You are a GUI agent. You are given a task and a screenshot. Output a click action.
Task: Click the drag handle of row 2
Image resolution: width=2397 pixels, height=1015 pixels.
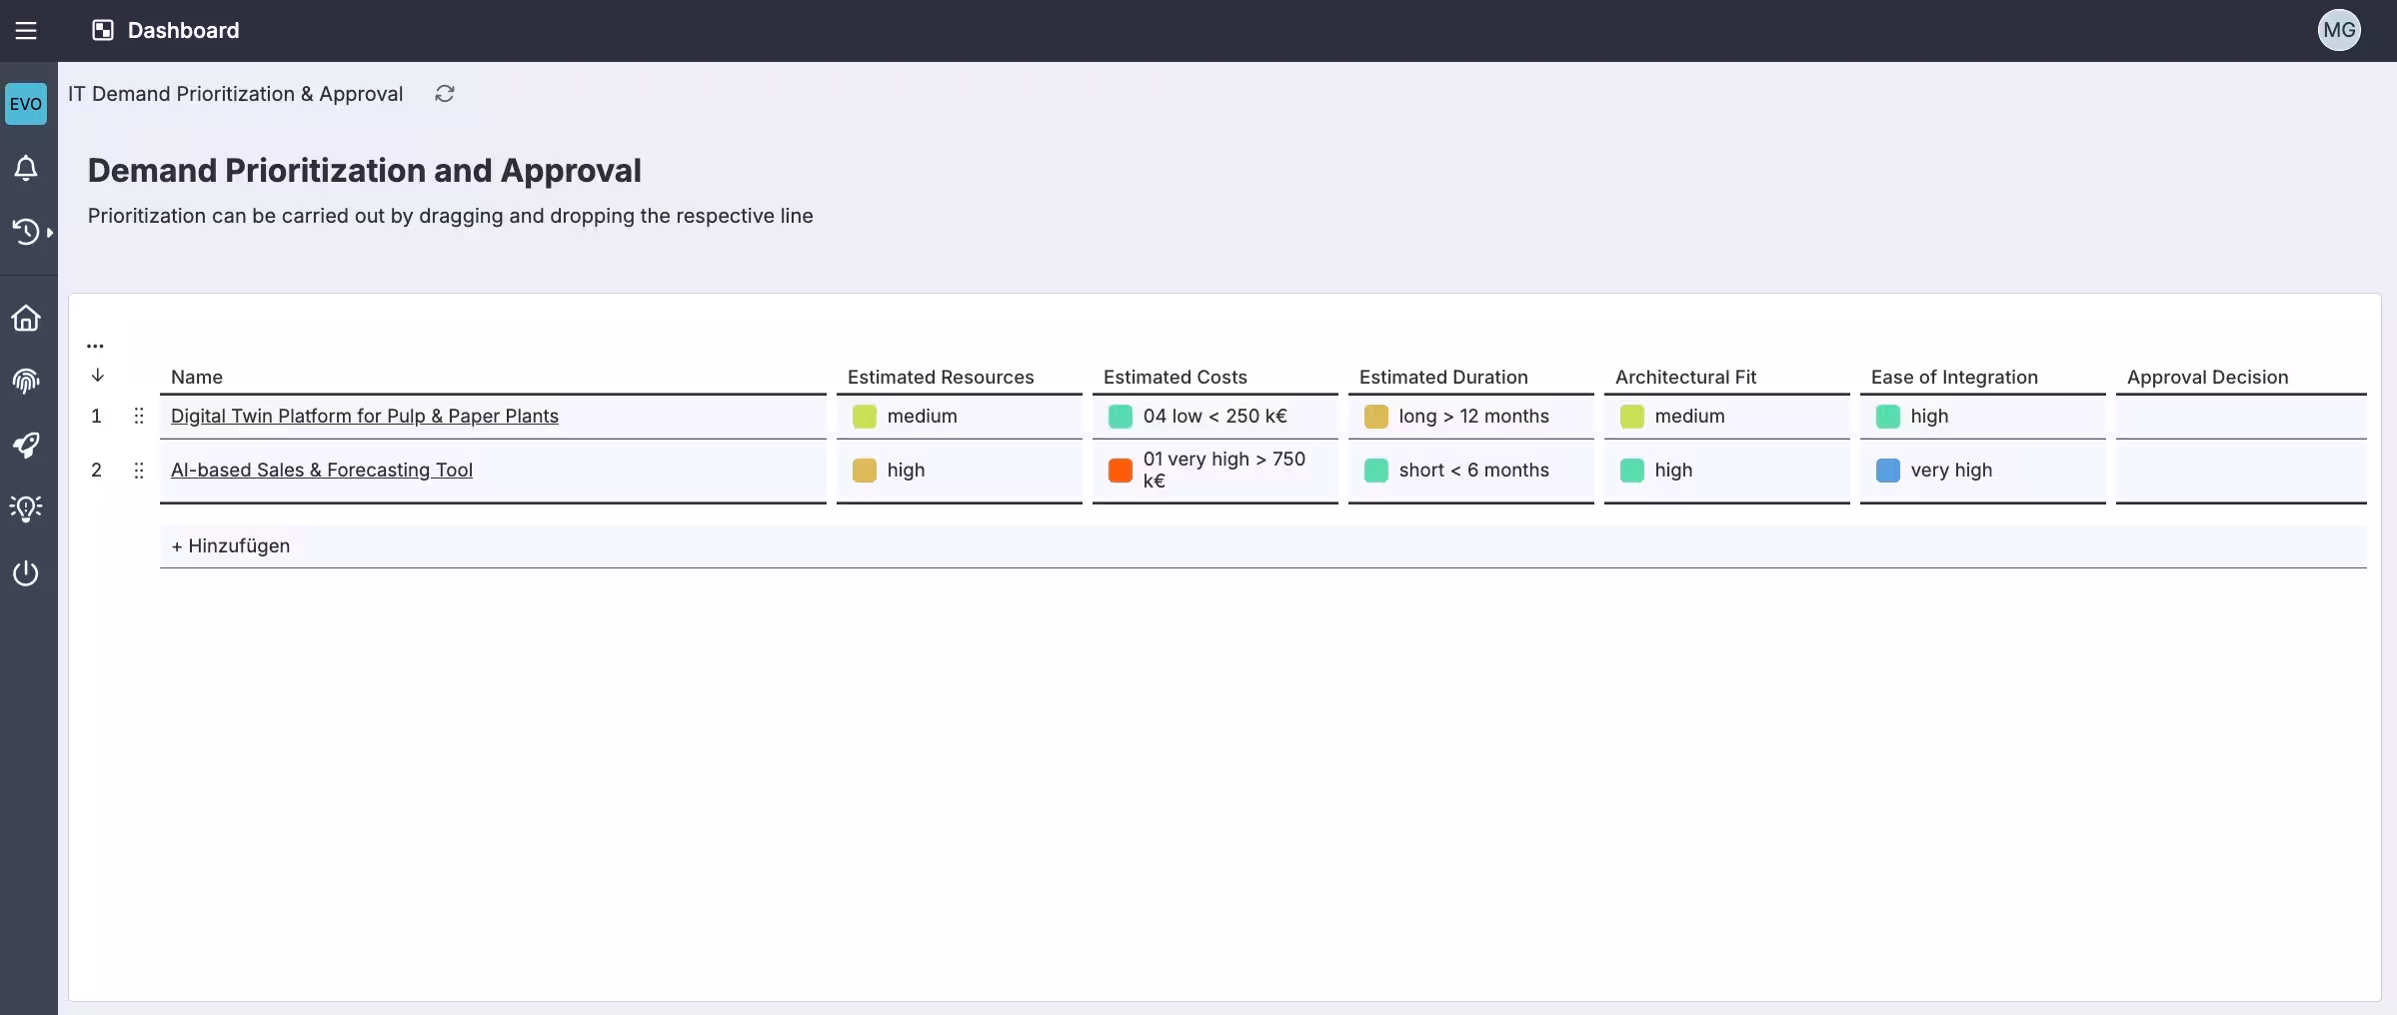coord(139,471)
